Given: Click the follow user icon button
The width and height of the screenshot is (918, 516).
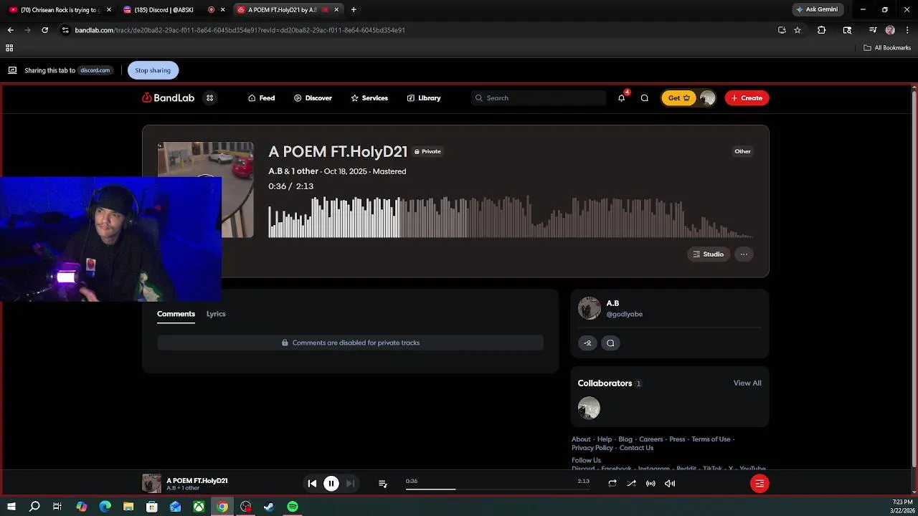Looking at the screenshot, I should click(x=587, y=343).
